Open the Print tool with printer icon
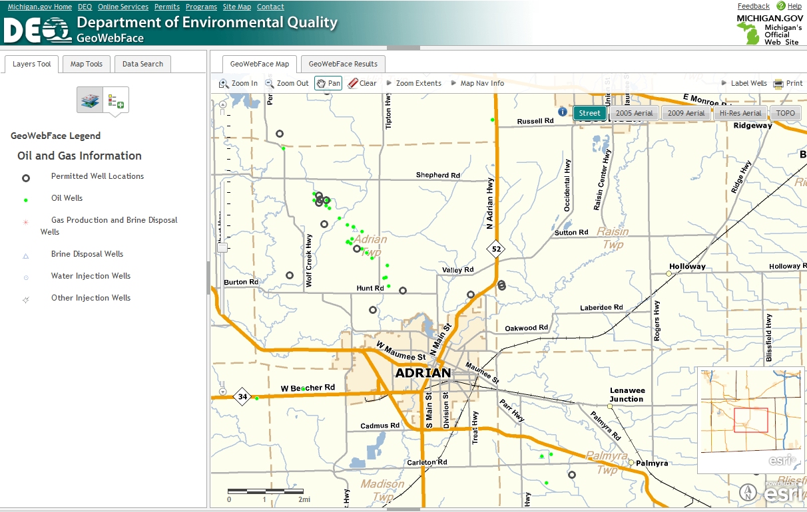Image resolution: width=807 pixels, height=512 pixels. click(x=788, y=83)
